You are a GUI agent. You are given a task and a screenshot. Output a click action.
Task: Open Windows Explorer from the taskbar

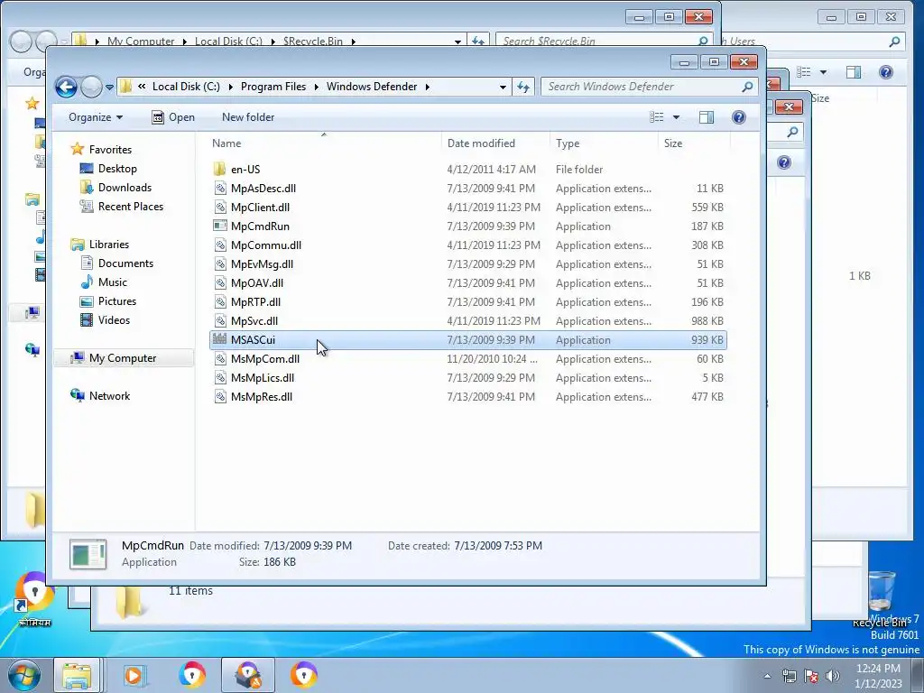[x=78, y=675]
